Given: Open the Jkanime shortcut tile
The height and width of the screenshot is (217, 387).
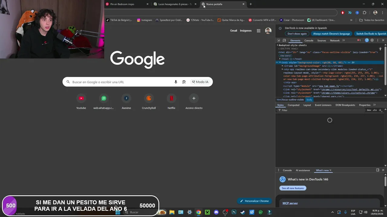Looking at the screenshot, I should (126, 102).
